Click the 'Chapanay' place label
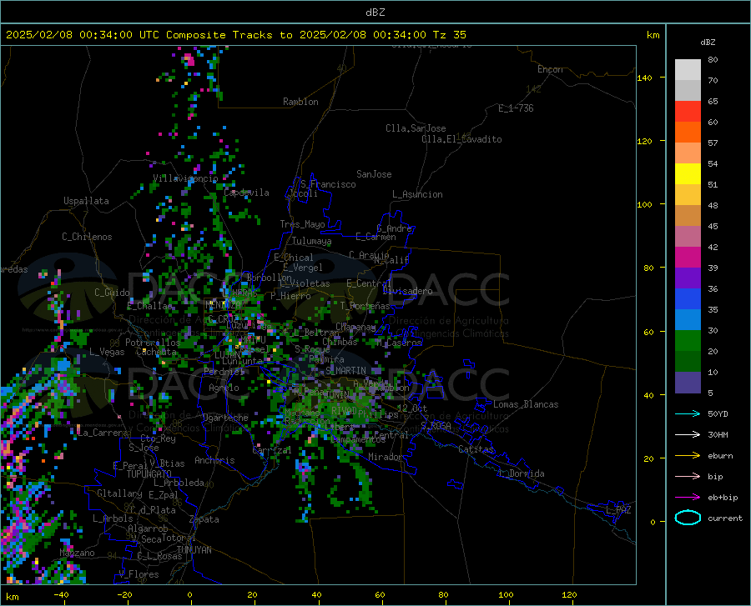The height and width of the screenshot is (606, 751). pos(355,327)
